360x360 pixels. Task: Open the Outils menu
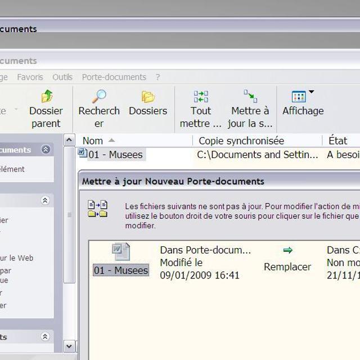(62, 77)
